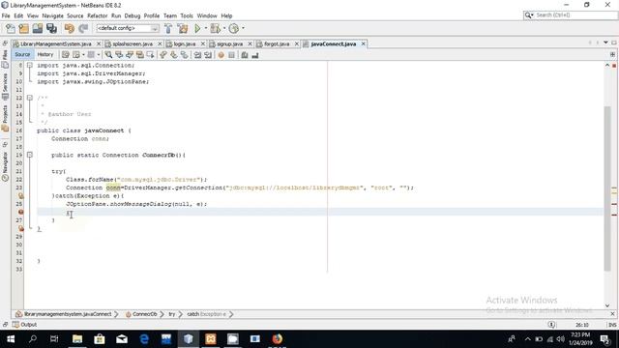Click the Redo toolbar icon

pos(83,28)
